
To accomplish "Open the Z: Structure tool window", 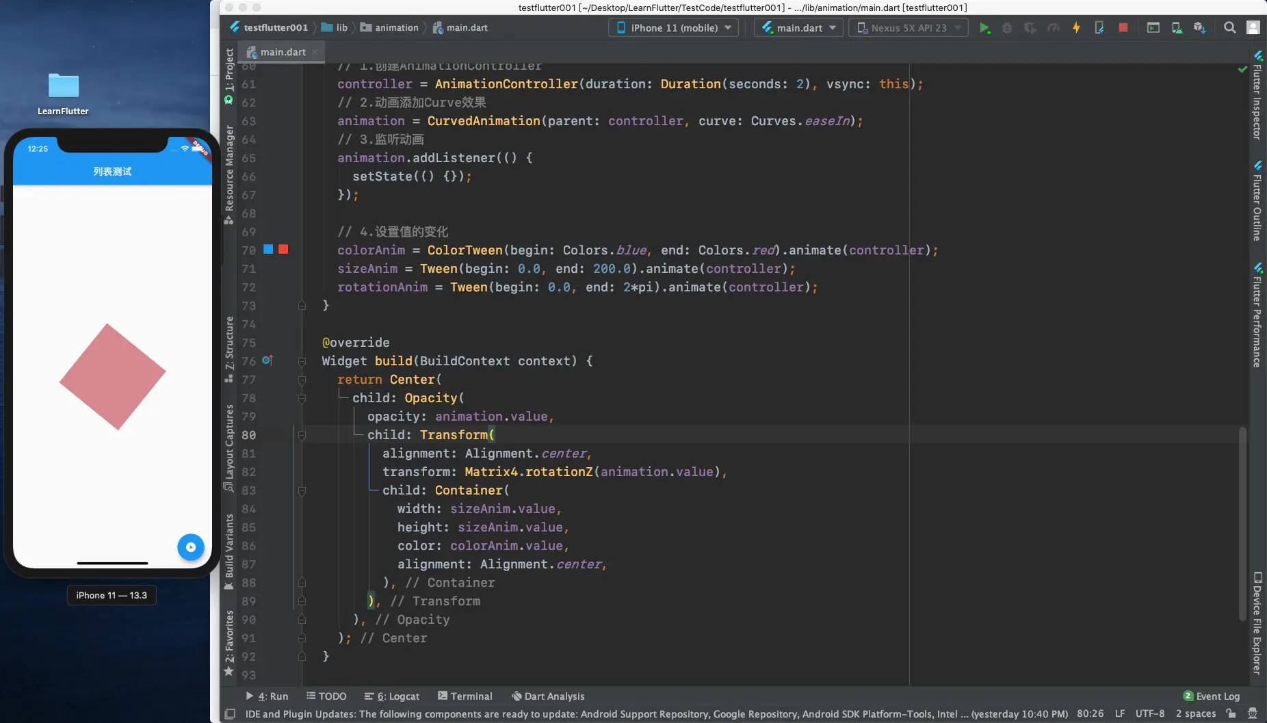I will click(x=229, y=349).
